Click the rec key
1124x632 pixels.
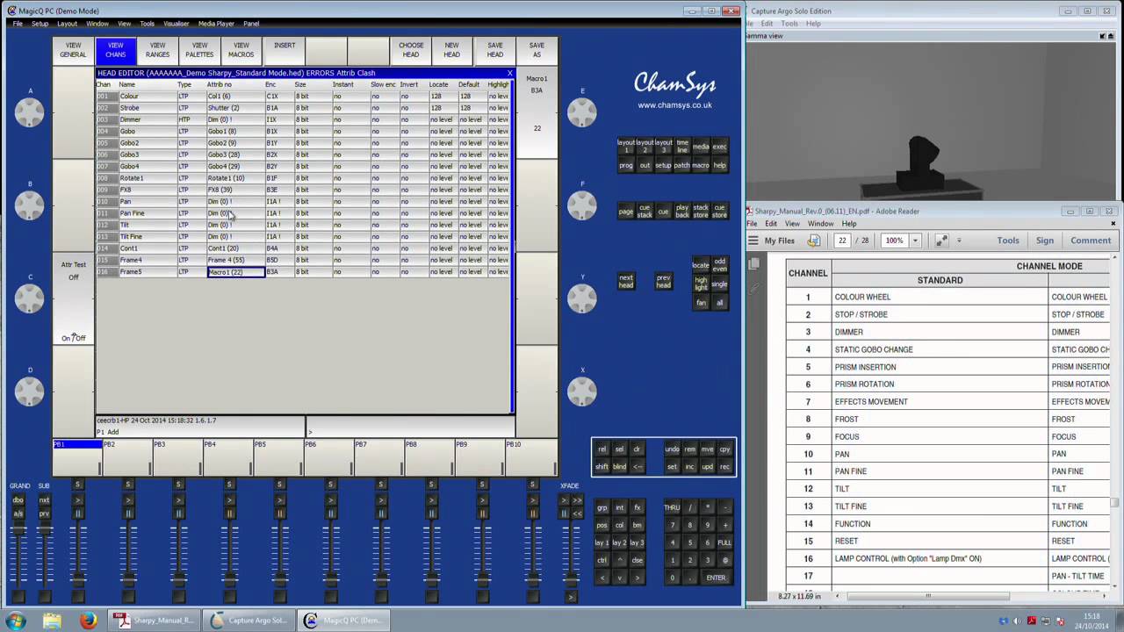(x=724, y=466)
